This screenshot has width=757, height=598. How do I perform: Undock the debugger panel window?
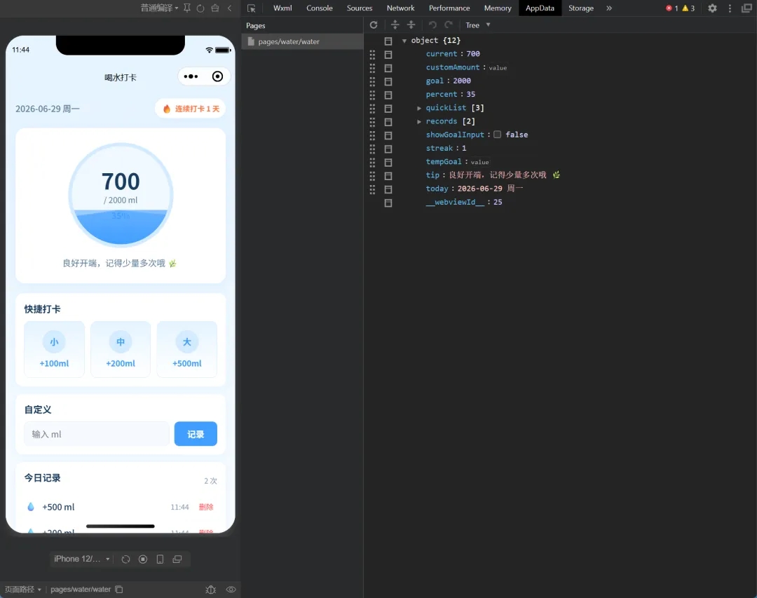746,8
